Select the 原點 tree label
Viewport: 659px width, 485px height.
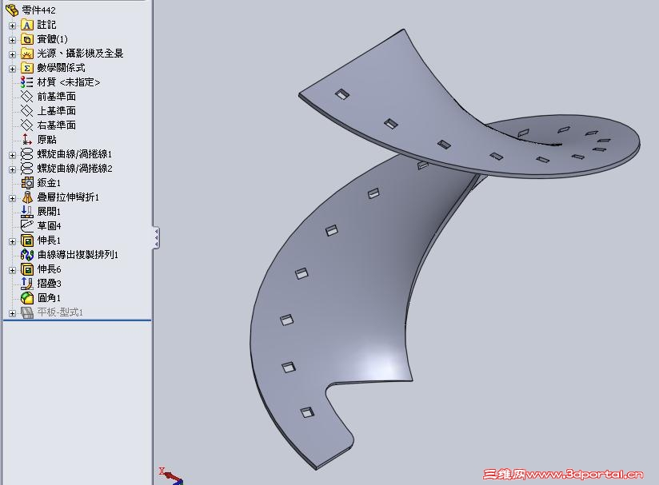[46, 139]
